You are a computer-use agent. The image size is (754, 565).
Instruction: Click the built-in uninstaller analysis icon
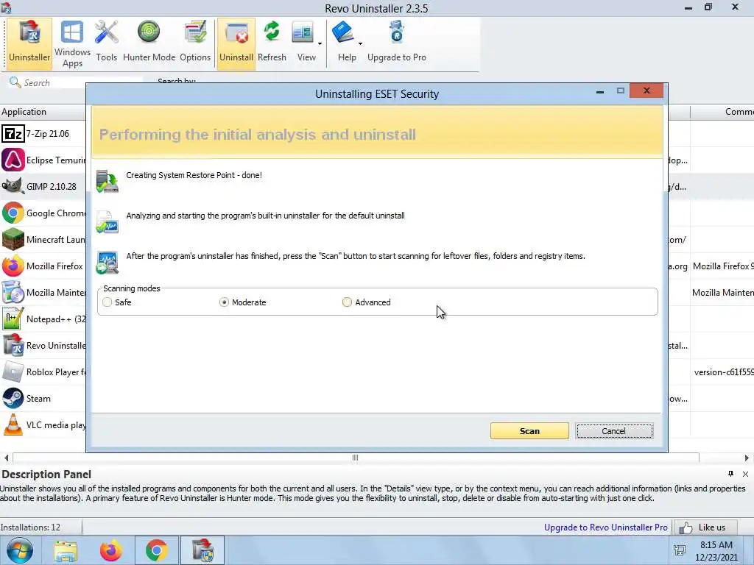108,221
